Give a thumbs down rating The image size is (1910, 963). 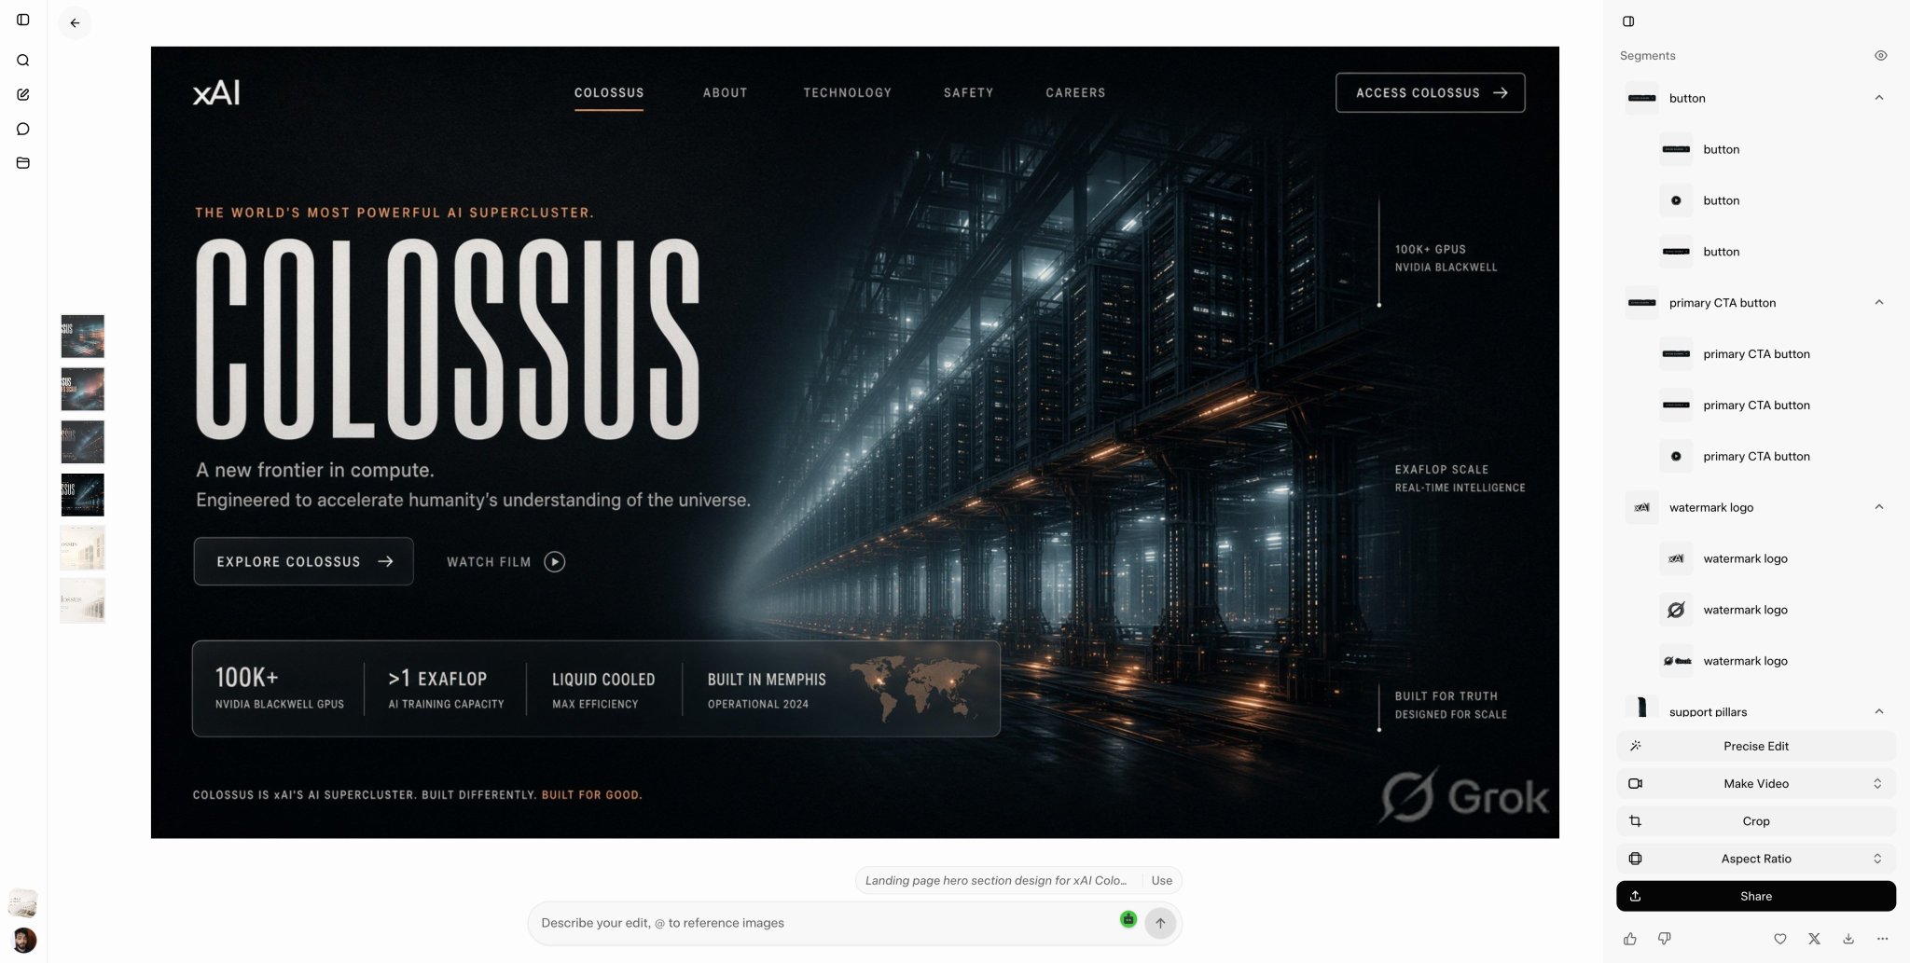click(1665, 939)
